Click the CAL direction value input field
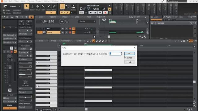This screenshot has width=198, height=111. [115, 54]
